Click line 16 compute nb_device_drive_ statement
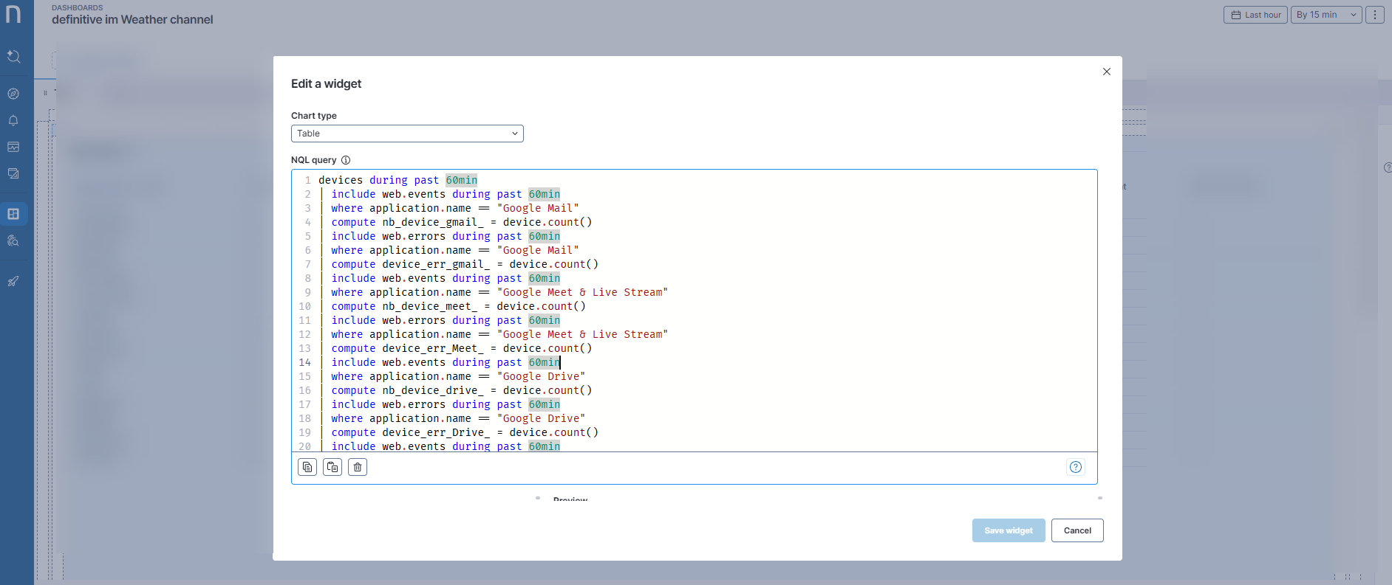1392x585 pixels. pyautogui.click(x=462, y=390)
